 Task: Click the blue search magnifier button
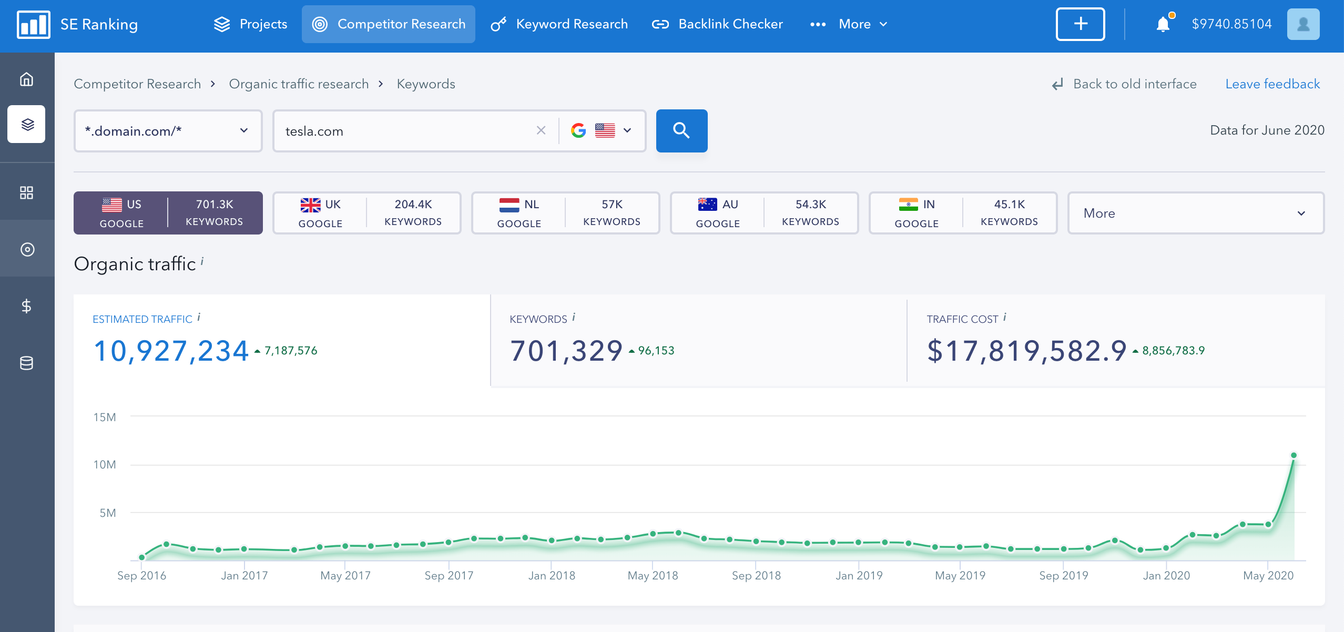(x=681, y=130)
